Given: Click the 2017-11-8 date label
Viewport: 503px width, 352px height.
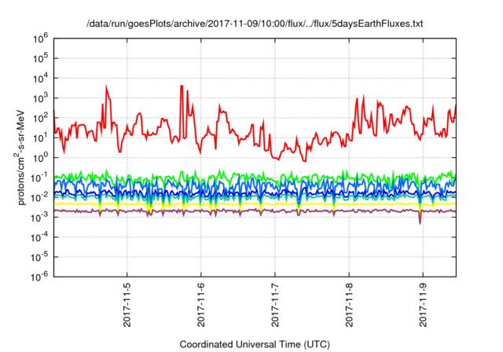Looking at the screenshot, I should (x=349, y=305).
